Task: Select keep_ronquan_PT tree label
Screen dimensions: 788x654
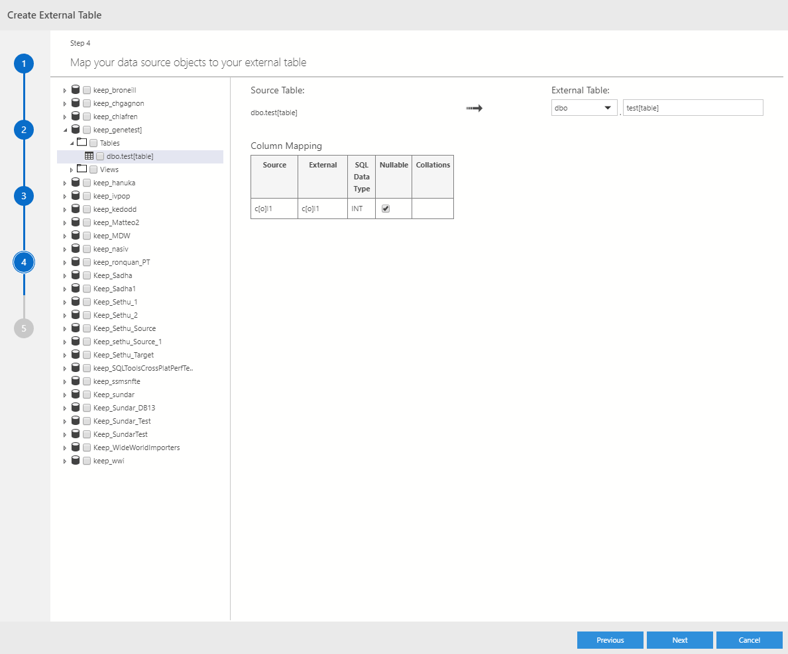Action: point(122,263)
